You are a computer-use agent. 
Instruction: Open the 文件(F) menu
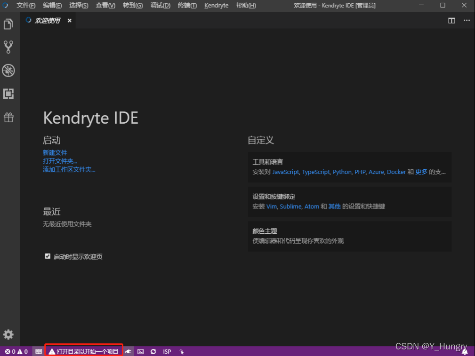pyautogui.click(x=26, y=6)
